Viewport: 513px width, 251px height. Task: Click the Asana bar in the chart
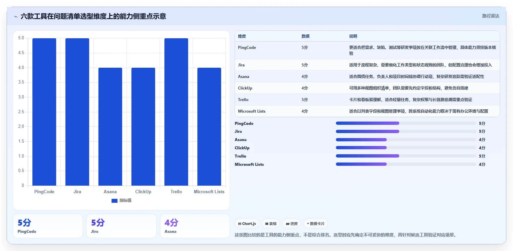(110, 127)
